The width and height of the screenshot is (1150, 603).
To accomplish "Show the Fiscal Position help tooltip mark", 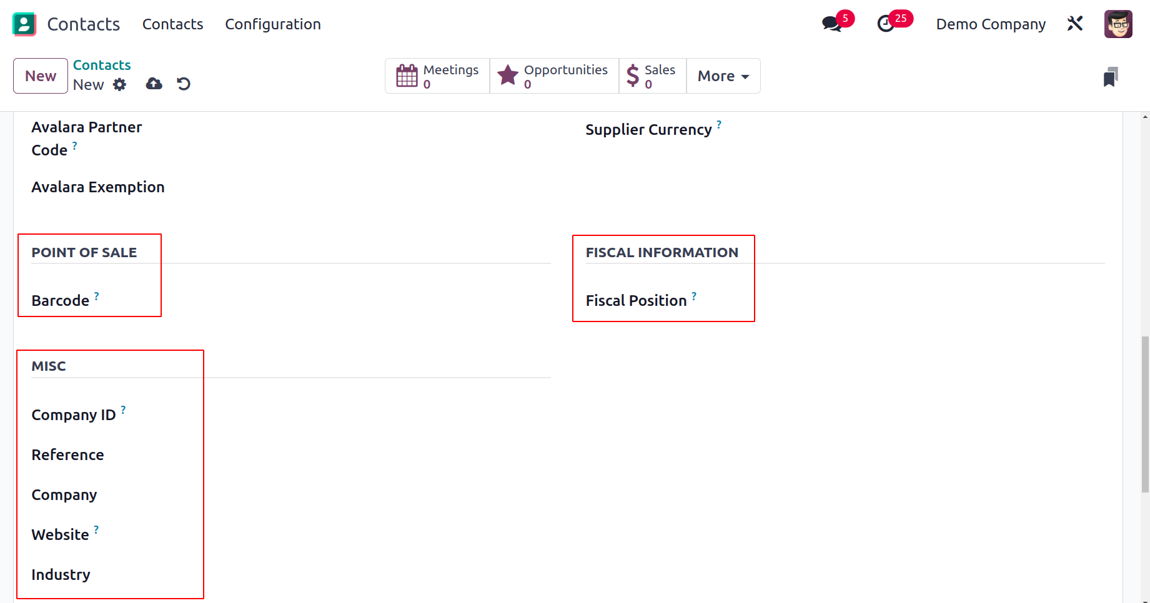I will click(694, 295).
